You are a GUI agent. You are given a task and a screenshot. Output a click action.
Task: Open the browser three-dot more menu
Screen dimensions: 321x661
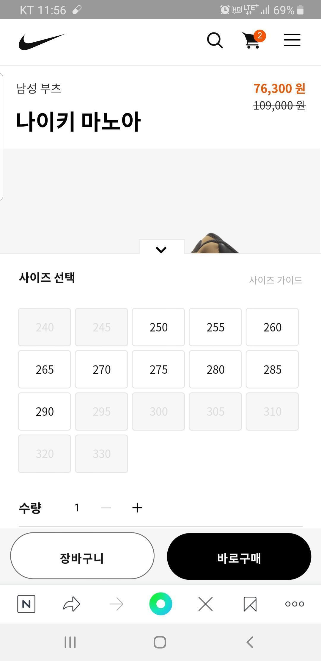pyautogui.click(x=295, y=604)
